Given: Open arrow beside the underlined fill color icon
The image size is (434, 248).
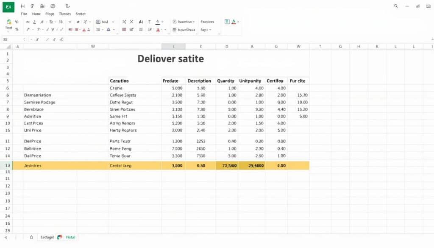Looking at the screenshot, I should (162, 22).
